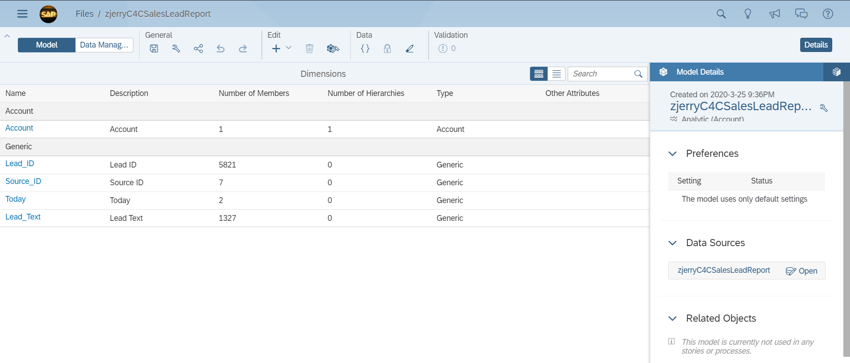The height and width of the screenshot is (363, 850).
Task: Open the Lead_ID dimension link
Action: (20, 164)
